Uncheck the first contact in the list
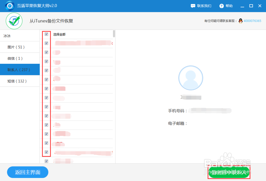The width and height of the screenshot is (266, 181). point(46,43)
